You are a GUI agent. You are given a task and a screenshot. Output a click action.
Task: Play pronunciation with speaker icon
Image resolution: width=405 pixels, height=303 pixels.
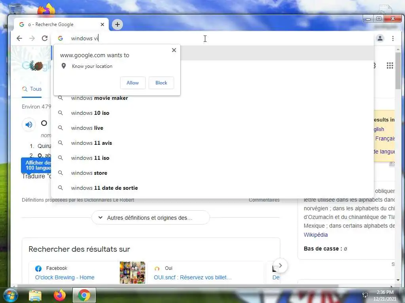pyautogui.click(x=28, y=125)
